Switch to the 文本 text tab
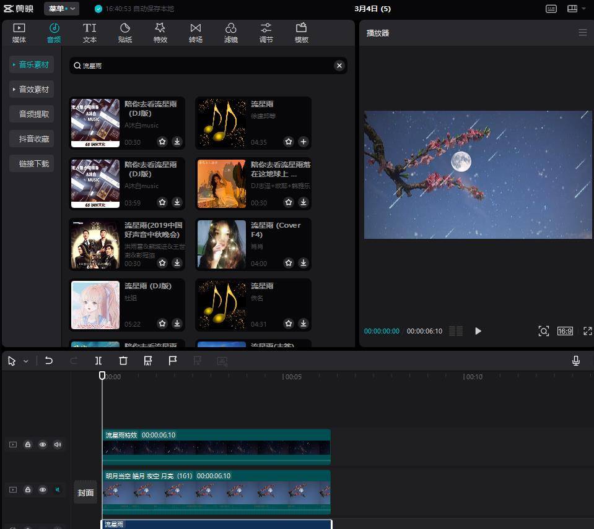 coord(89,33)
